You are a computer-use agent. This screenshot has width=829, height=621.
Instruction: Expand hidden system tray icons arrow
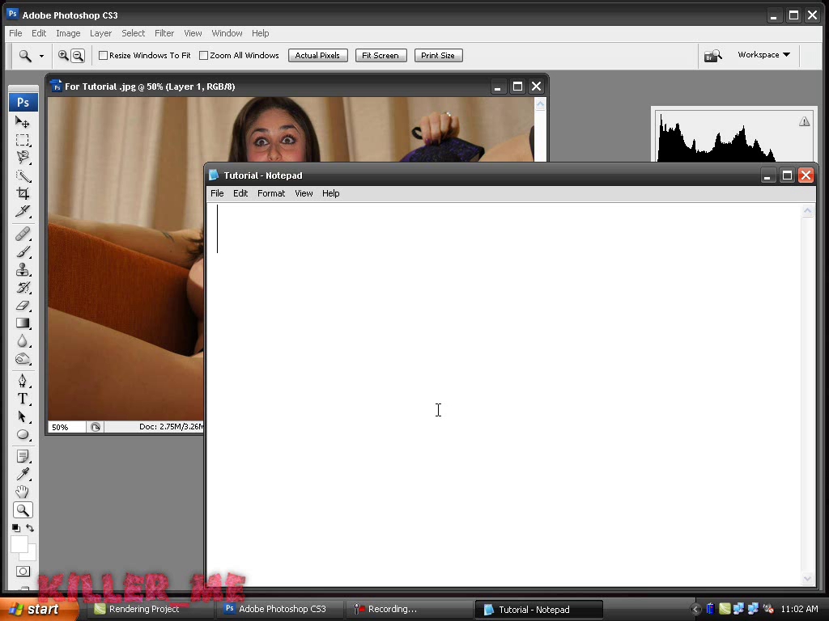(x=695, y=610)
